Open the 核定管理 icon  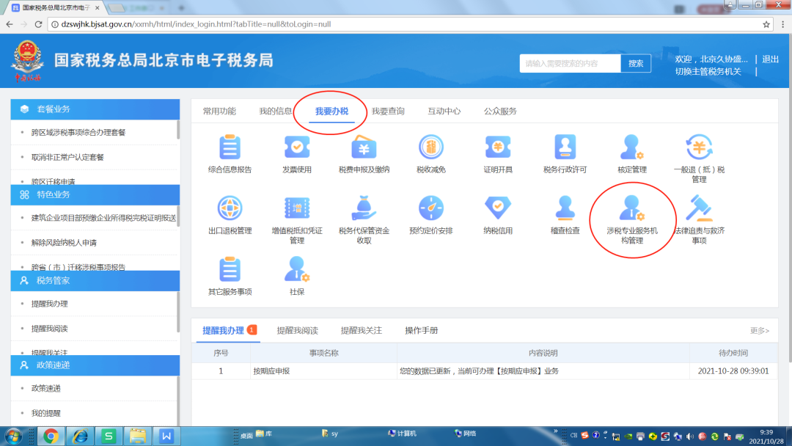[x=632, y=147]
